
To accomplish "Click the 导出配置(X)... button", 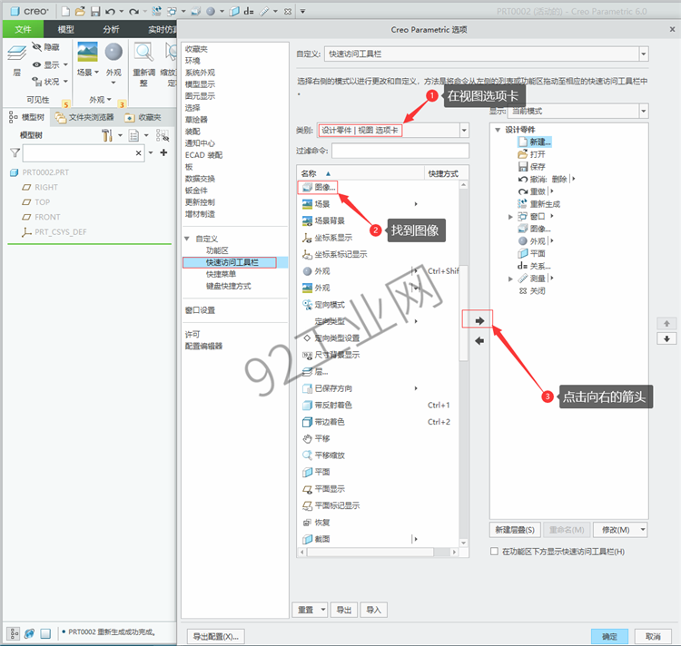I will coord(216,636).
